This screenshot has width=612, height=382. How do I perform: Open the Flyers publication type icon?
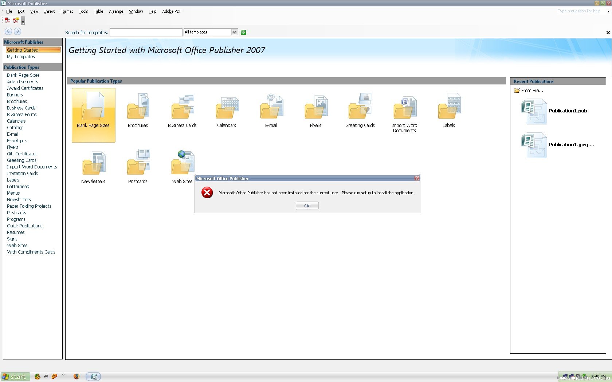(315, 107)
